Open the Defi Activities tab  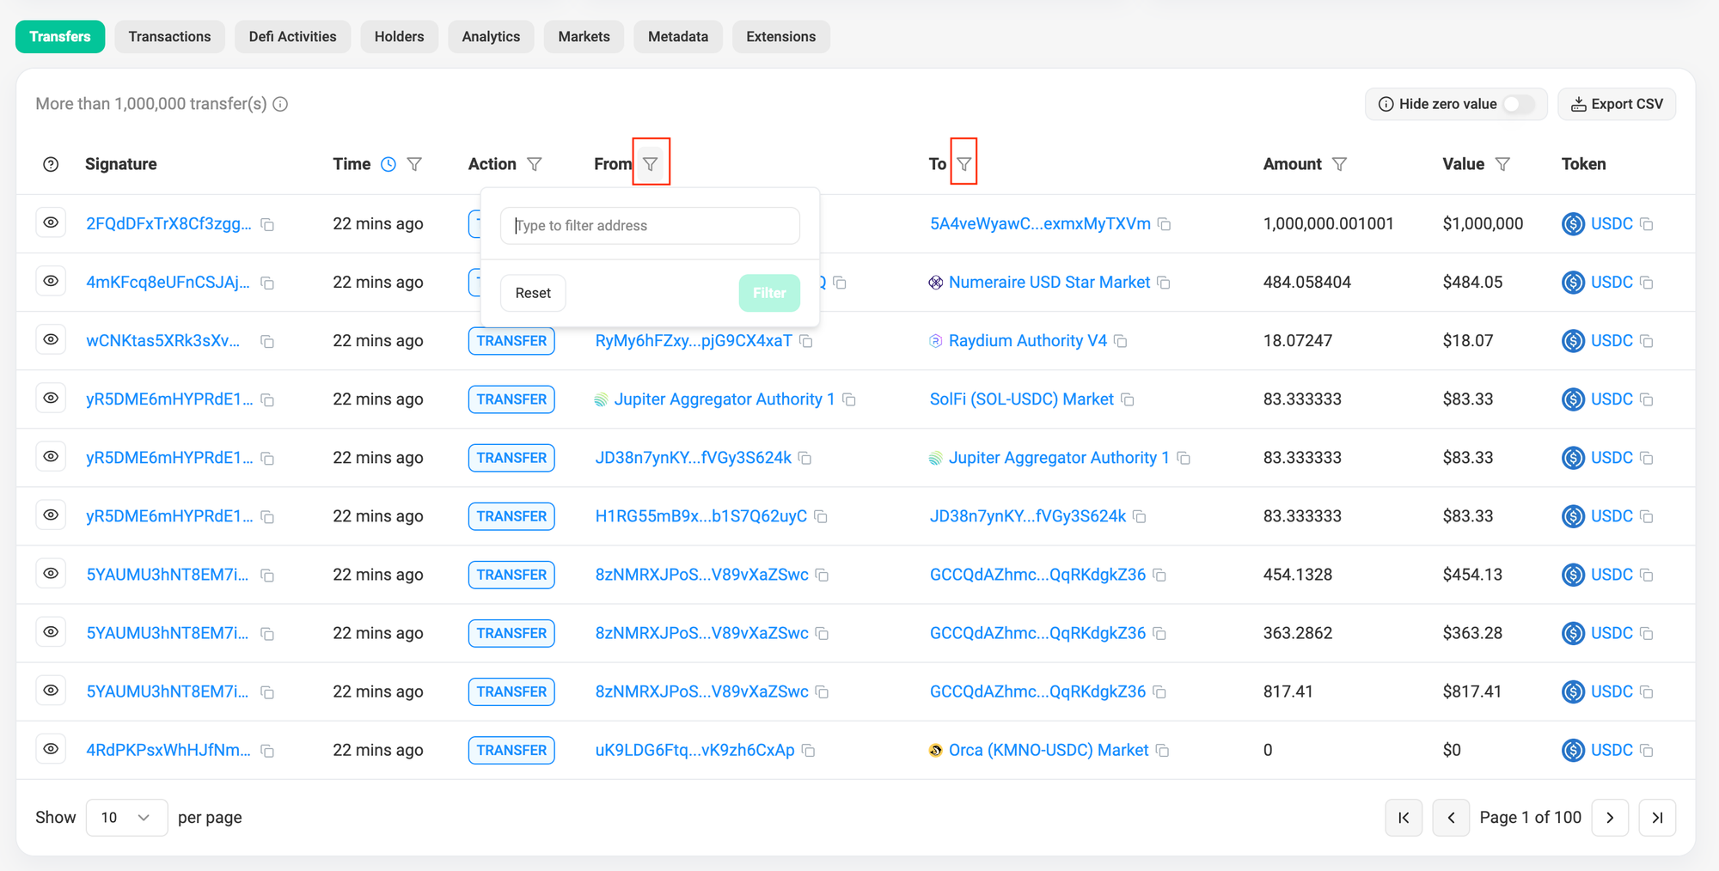pos(292,37)
